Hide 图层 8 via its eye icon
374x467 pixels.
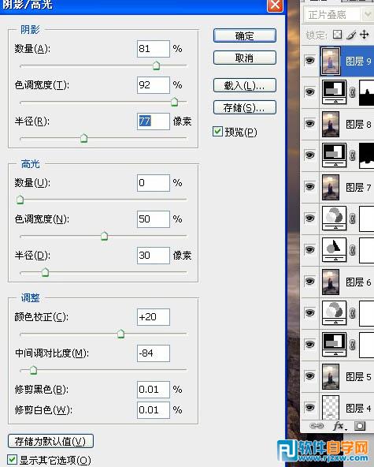click(x=309, y=123)
